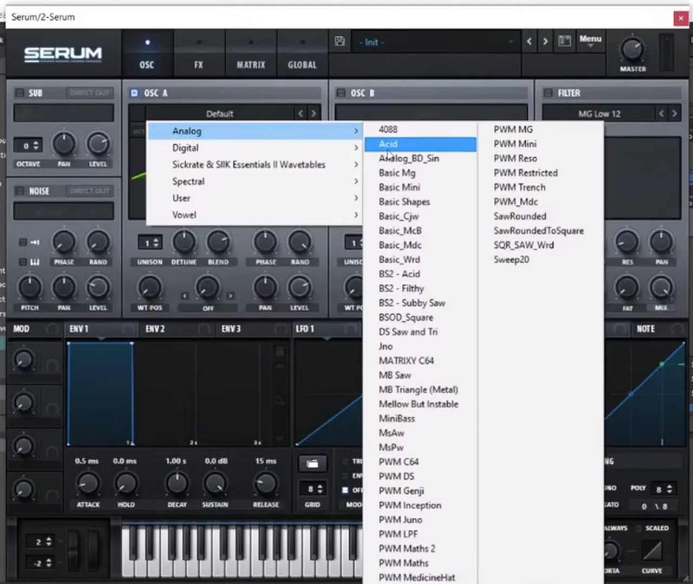
Task: Select next filter type arrow
Action: tap(674, 114)
